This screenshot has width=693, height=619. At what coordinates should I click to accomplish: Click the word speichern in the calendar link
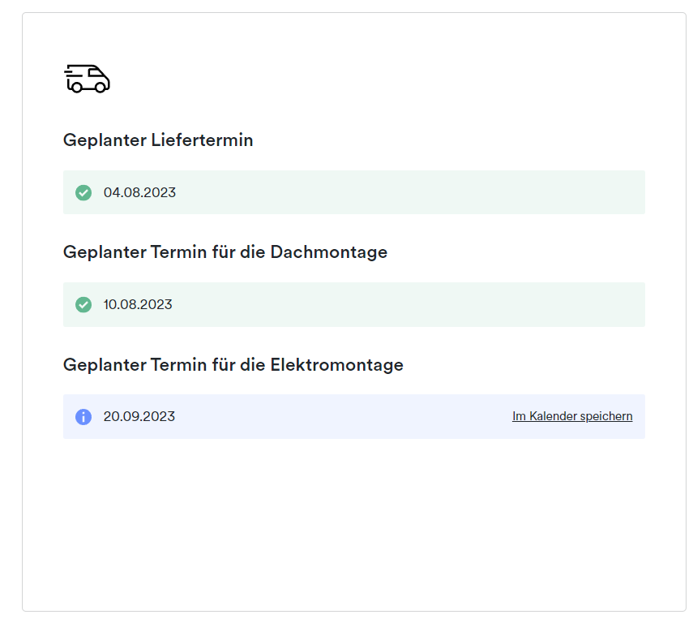pos(606,416)
